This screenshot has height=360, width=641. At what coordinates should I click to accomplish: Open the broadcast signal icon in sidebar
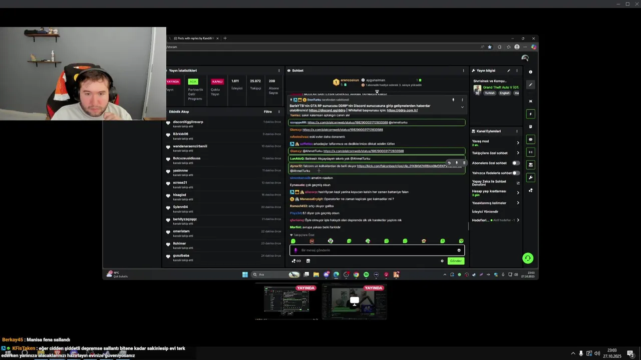pos(530,152)
